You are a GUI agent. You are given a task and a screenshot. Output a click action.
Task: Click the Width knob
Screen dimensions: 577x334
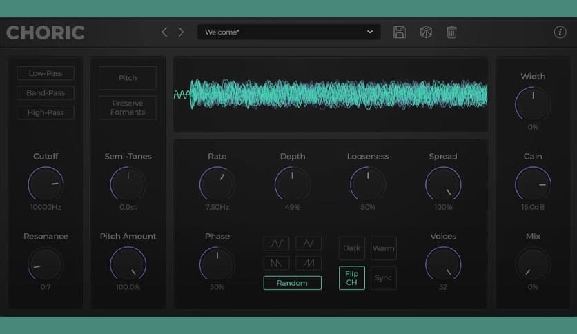tap(533, 104)
